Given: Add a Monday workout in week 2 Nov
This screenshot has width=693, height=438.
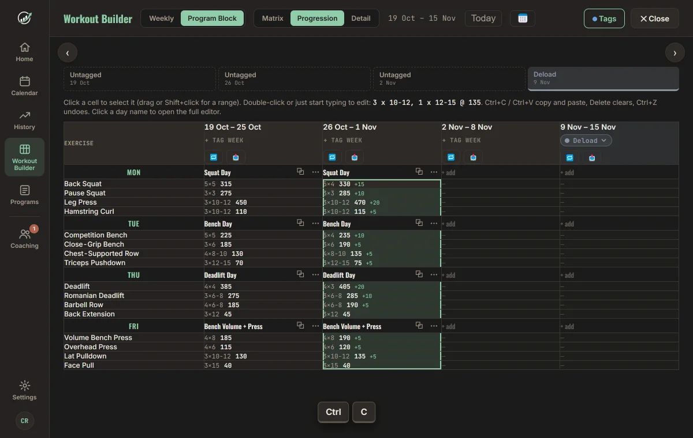Looking at the screenshot, I should tap(449, 173).
